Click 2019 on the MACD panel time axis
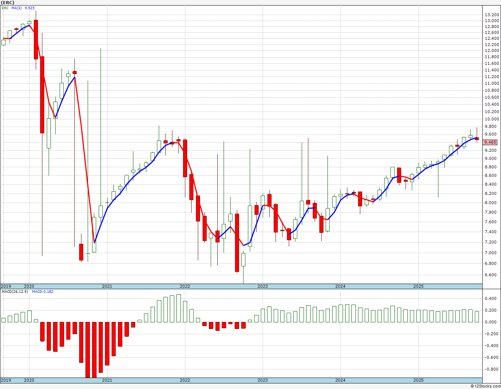 click(x=6, y=380)
